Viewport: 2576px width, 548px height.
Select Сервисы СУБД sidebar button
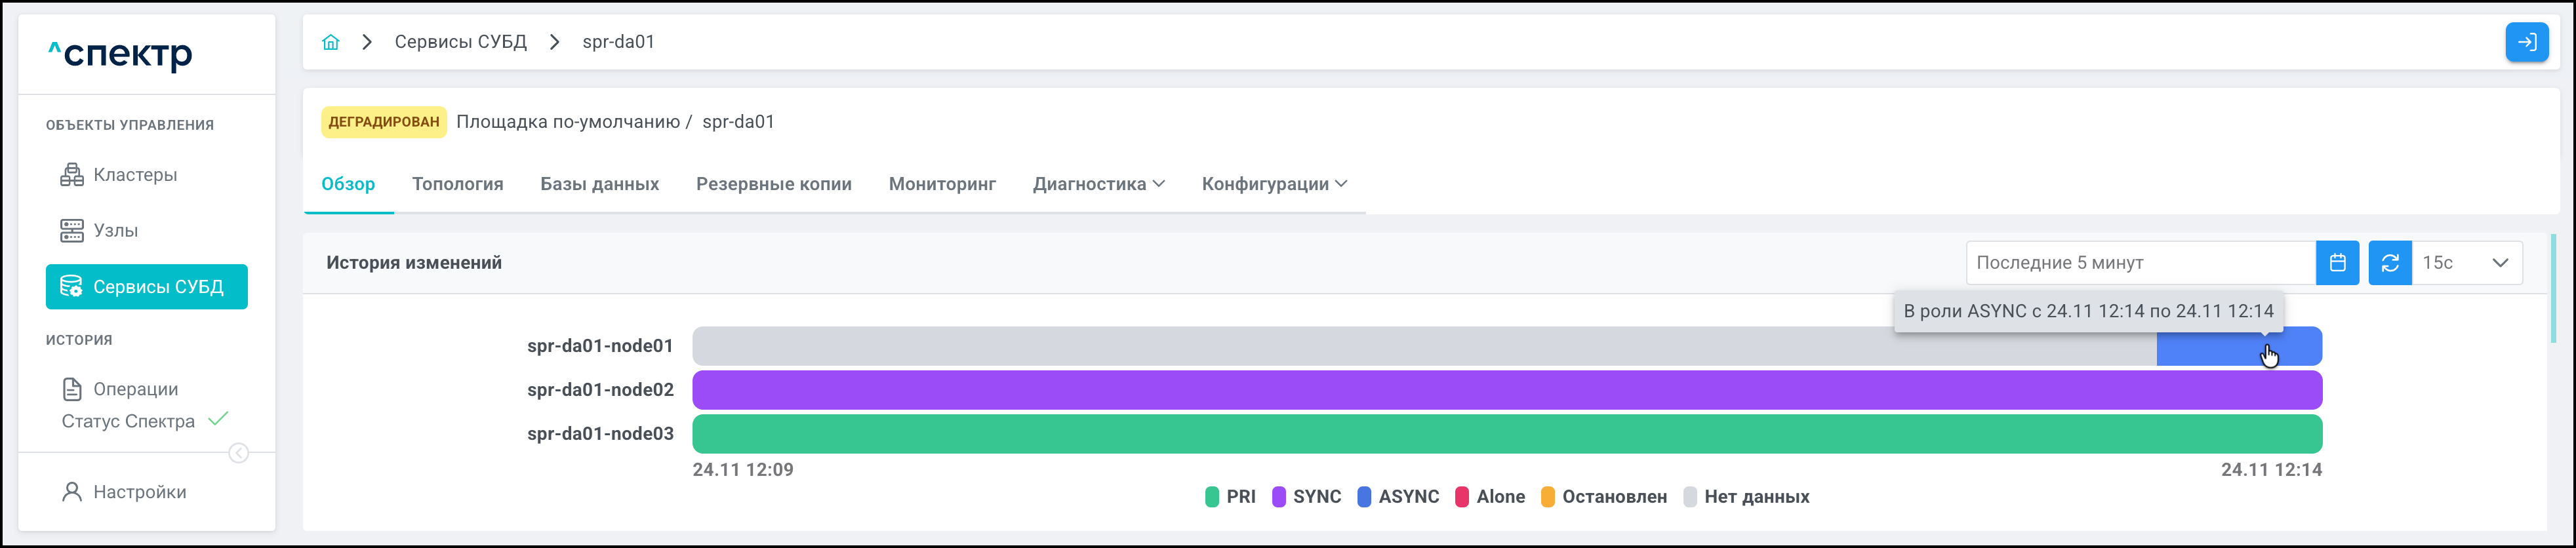click(x=147, y=287)
